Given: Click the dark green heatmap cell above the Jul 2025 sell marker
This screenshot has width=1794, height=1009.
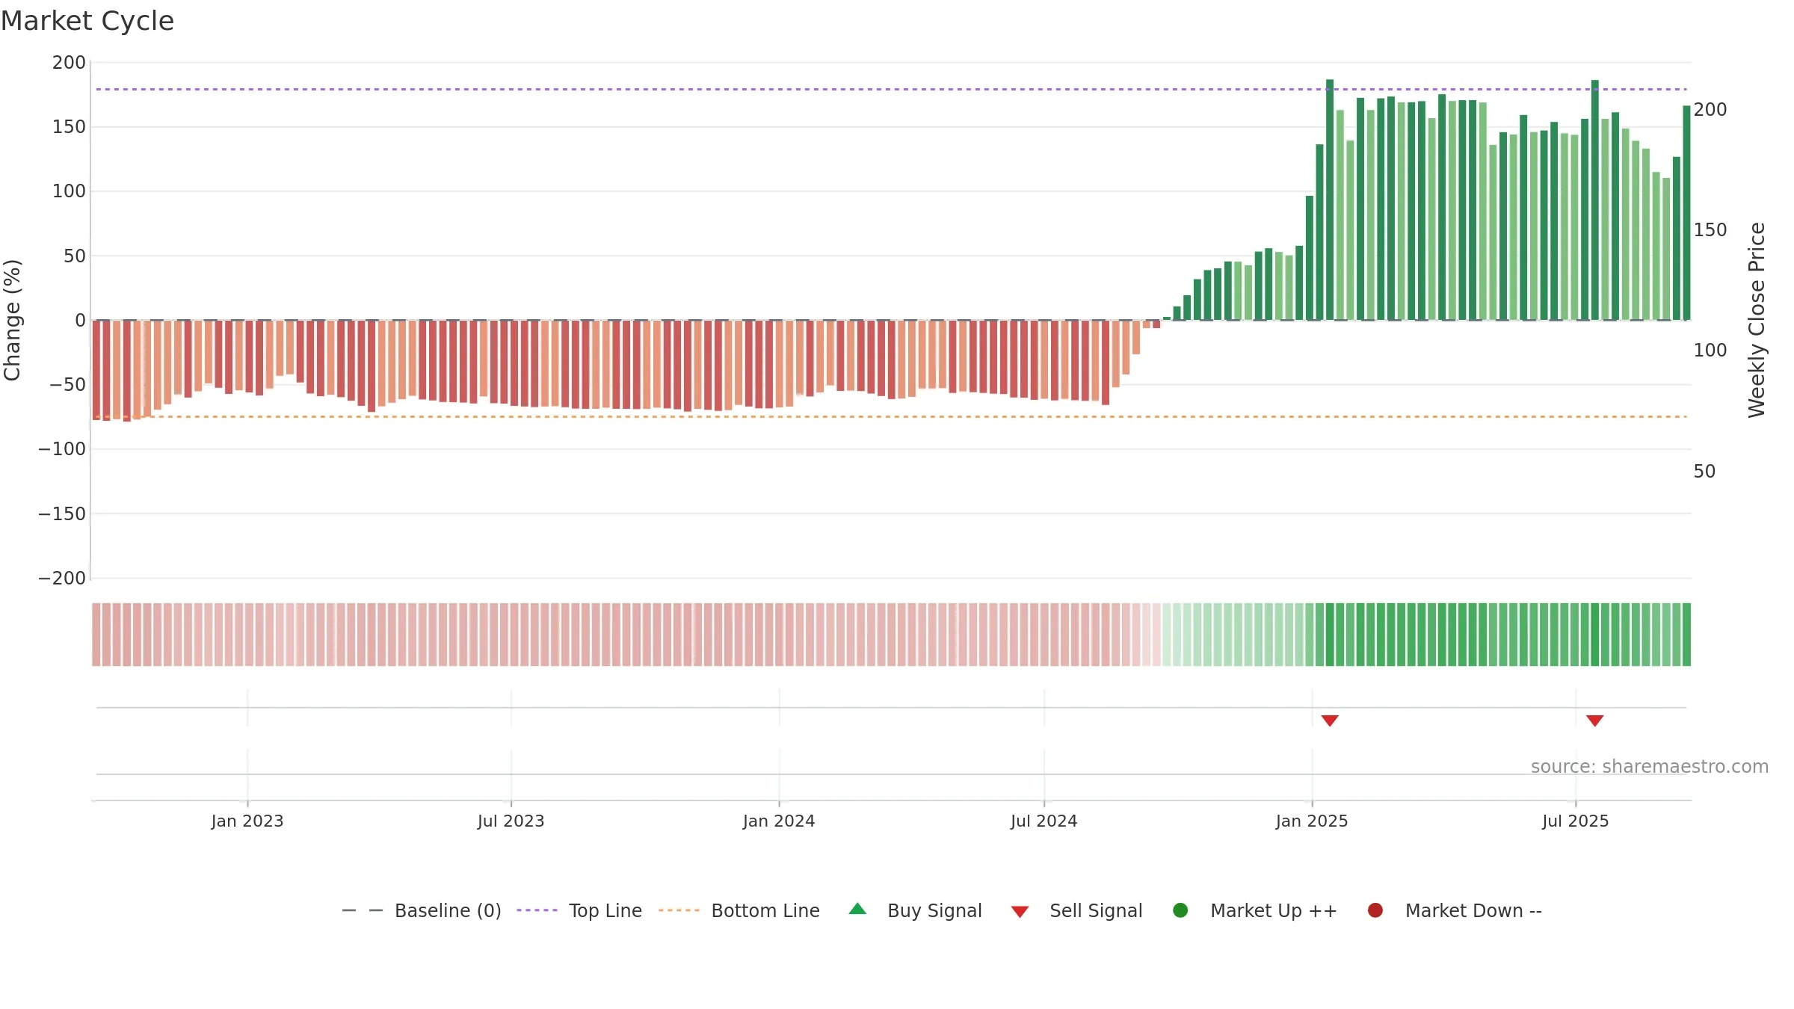Looking at the screenshot, I should (x=1595, y=635).
